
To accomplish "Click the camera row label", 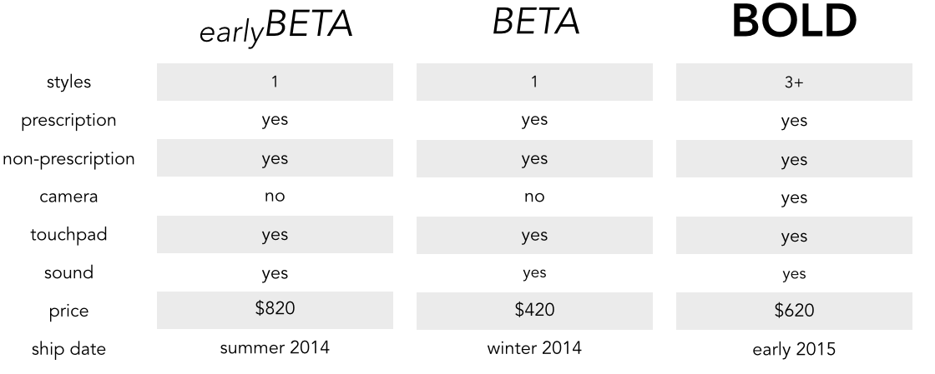I will click(x=68, y=197).
